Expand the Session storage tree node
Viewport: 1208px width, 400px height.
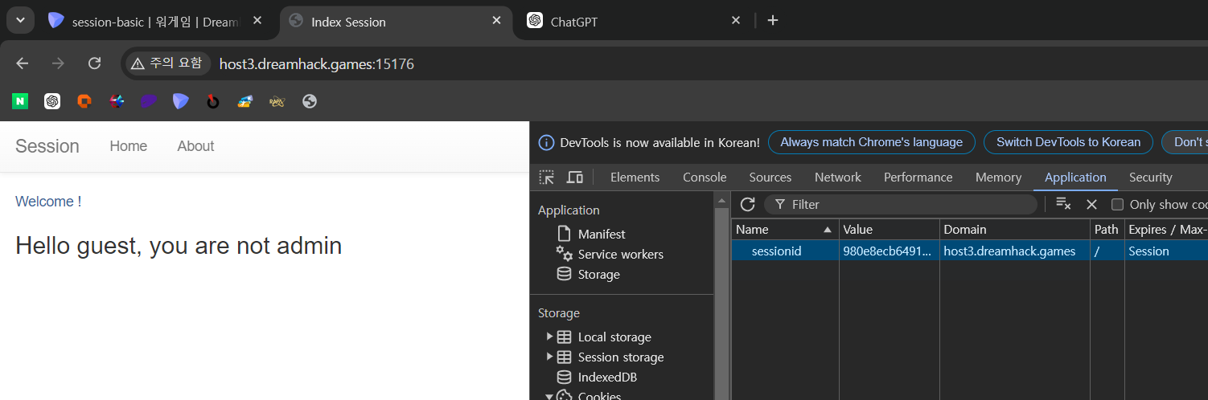click(550, 357)
